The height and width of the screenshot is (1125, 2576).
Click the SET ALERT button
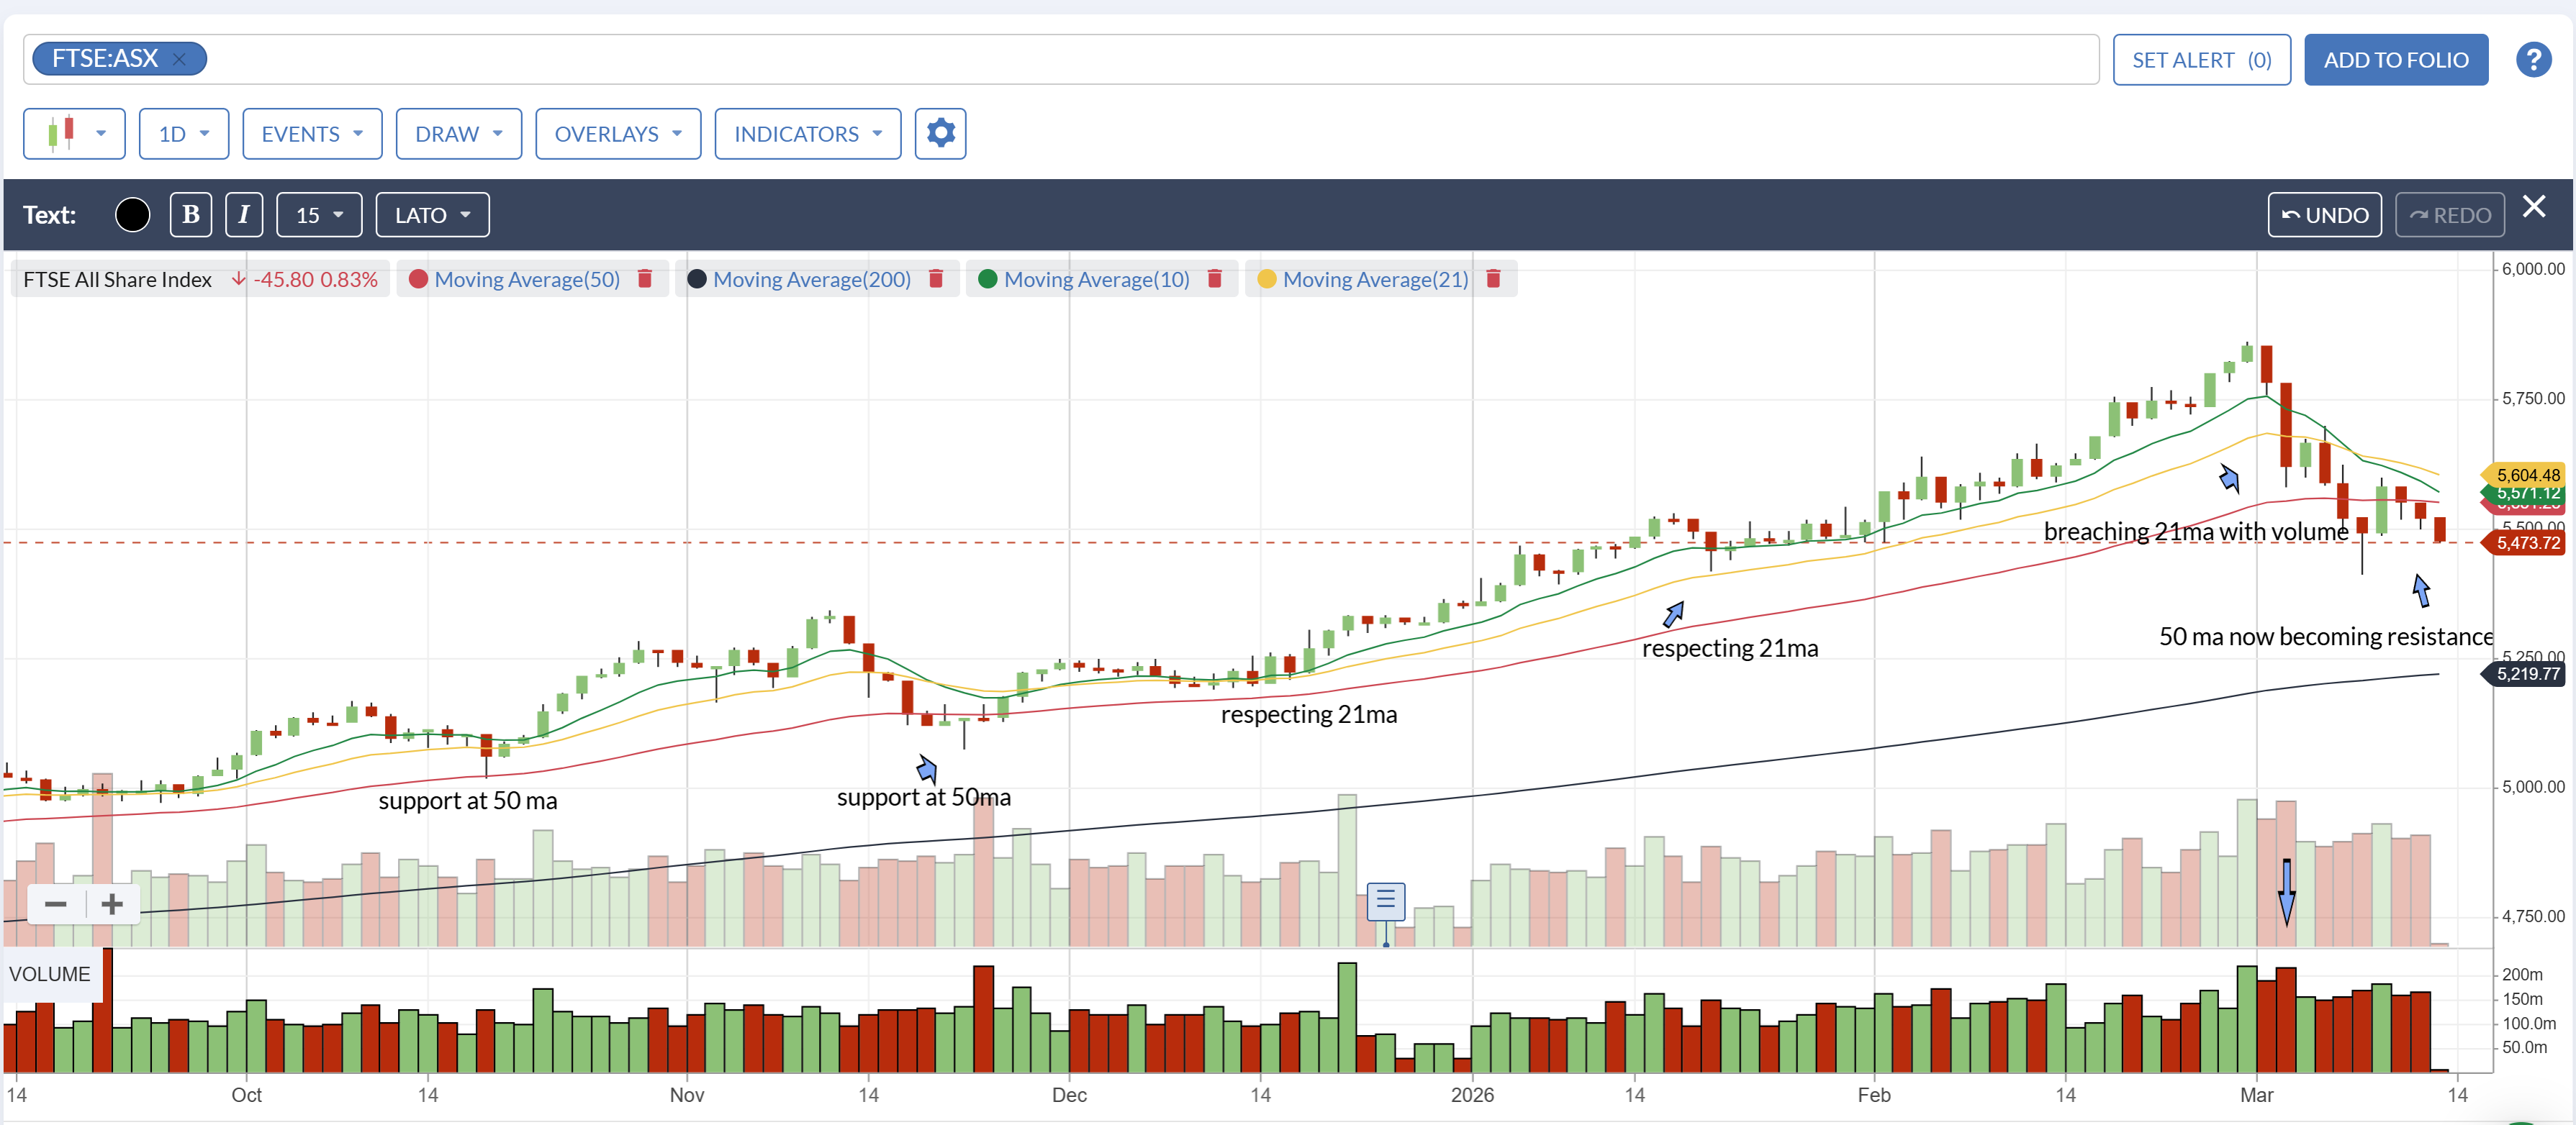coord(2201,60)
